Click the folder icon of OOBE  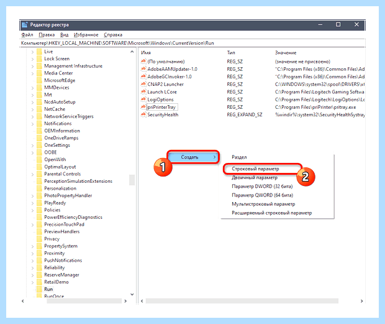point(39,152)
